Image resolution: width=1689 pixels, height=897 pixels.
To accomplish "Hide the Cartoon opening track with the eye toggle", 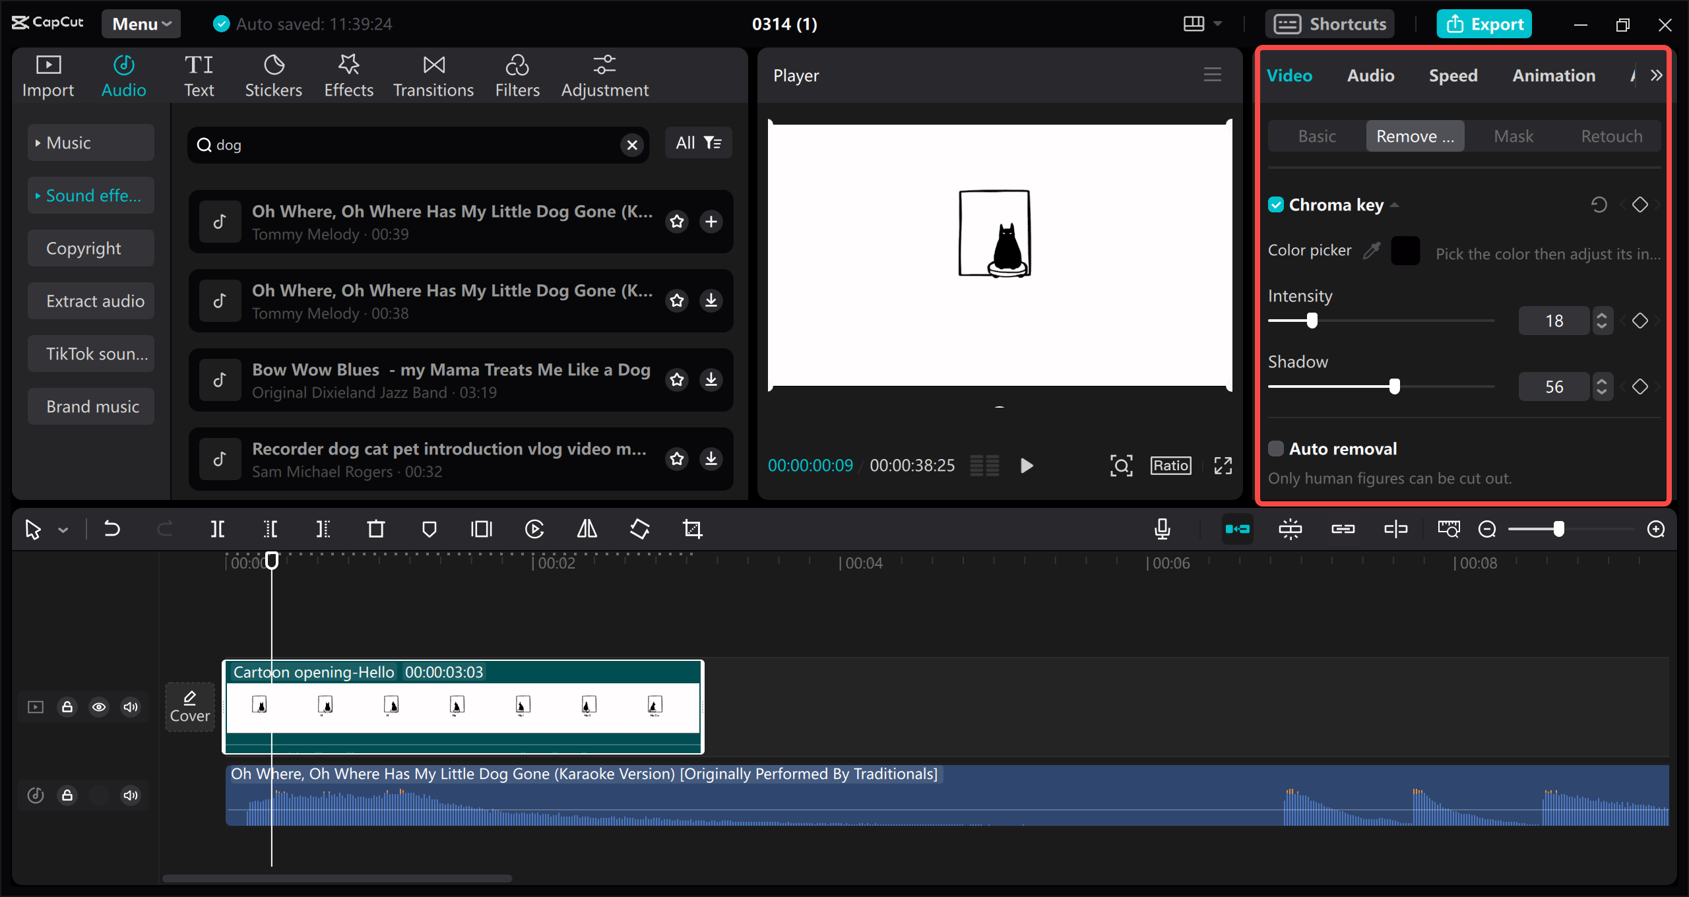I will (99, 706).
